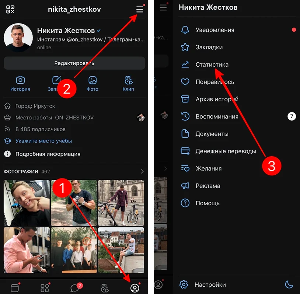Viewport: 300px width, 294px height.
Task: Expand the ФОТОГРАФИИ section chevron
Action: coord(142,171)
